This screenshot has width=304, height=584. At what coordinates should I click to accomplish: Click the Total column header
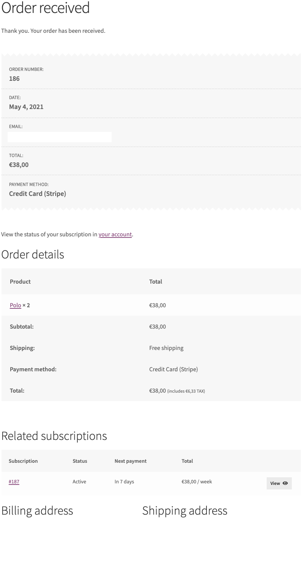point(155,281)
